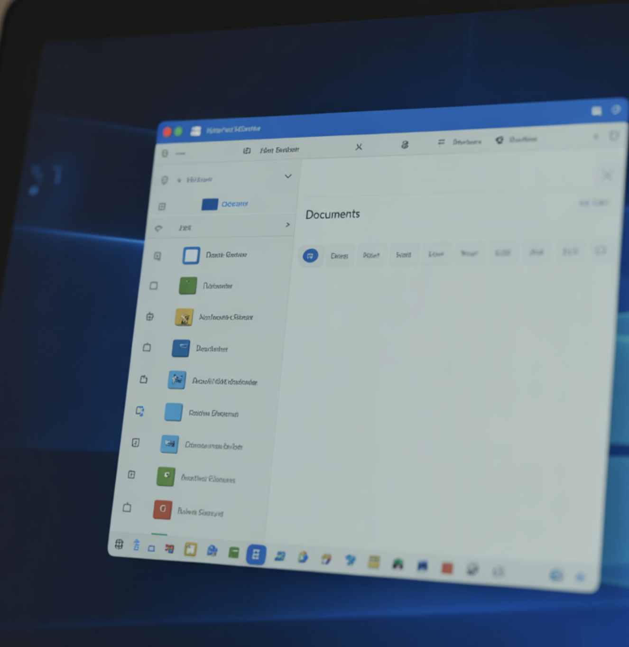
Task: Click the sync arrows icon in the toolbar
Action: (x=440, y=141)
